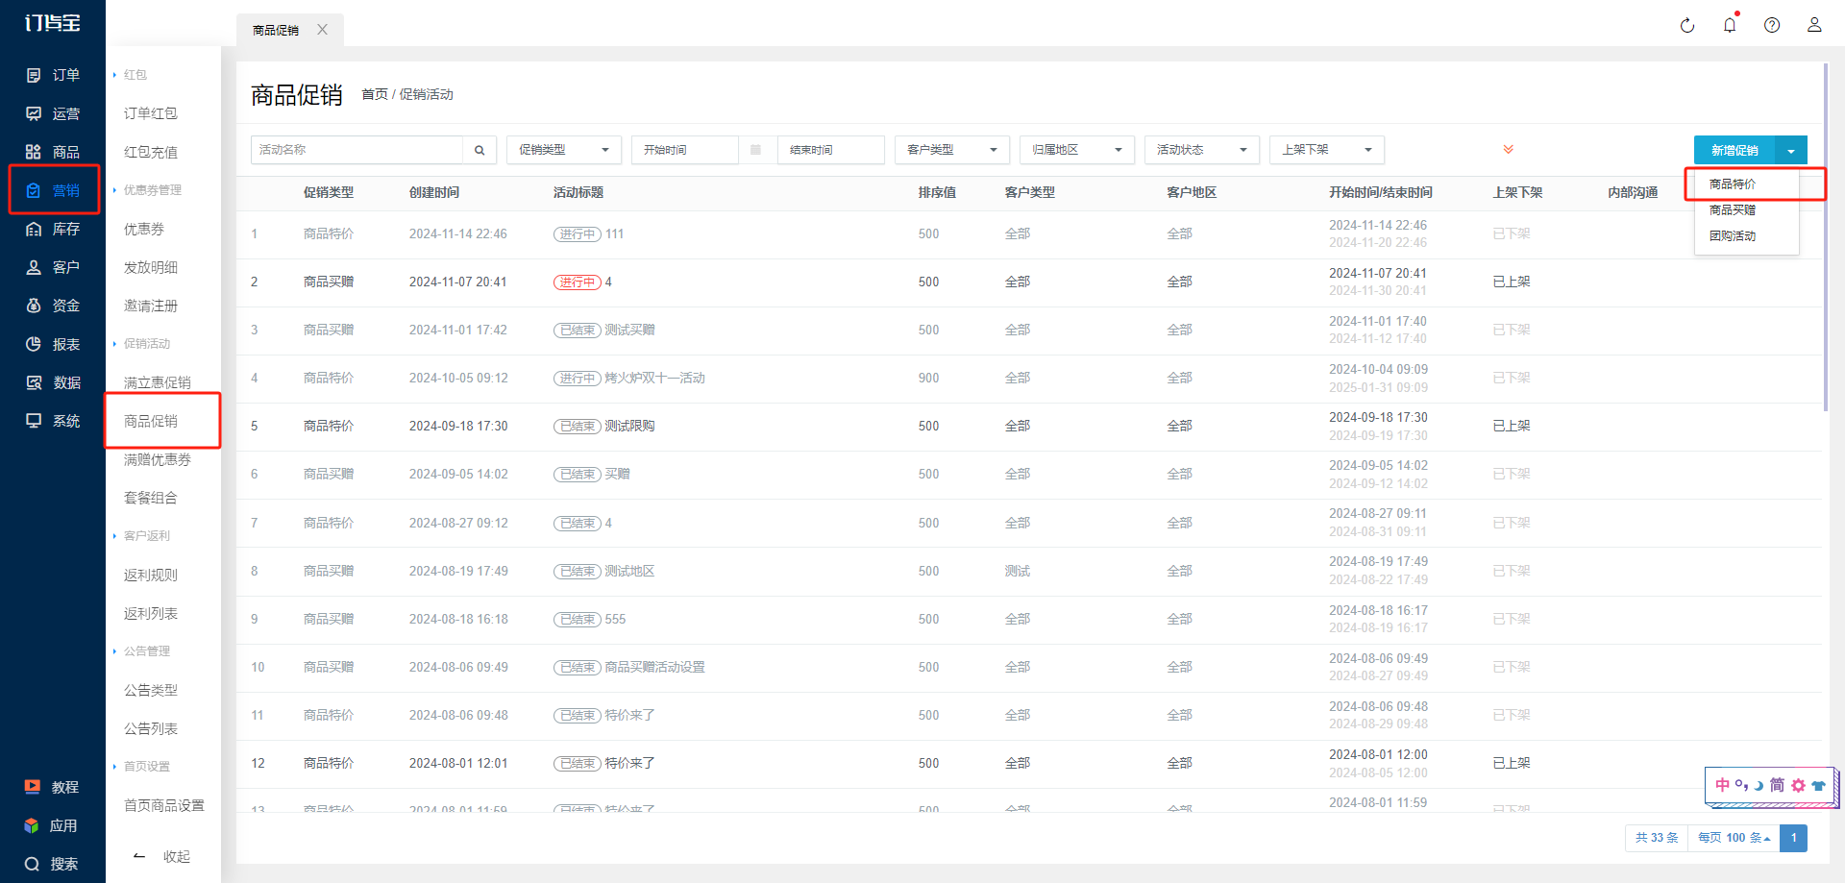Open the 应用 apps section
Image resolution: width=1845 pixels, height=883 pixels.
click(x=52, y=825)
